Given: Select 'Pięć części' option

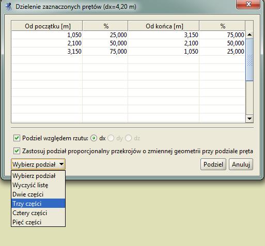Looking at the screenshot, I should (38, 222).
